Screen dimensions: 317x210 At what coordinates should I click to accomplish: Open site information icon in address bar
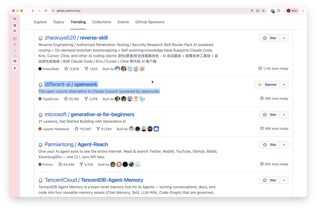(53, 11)
